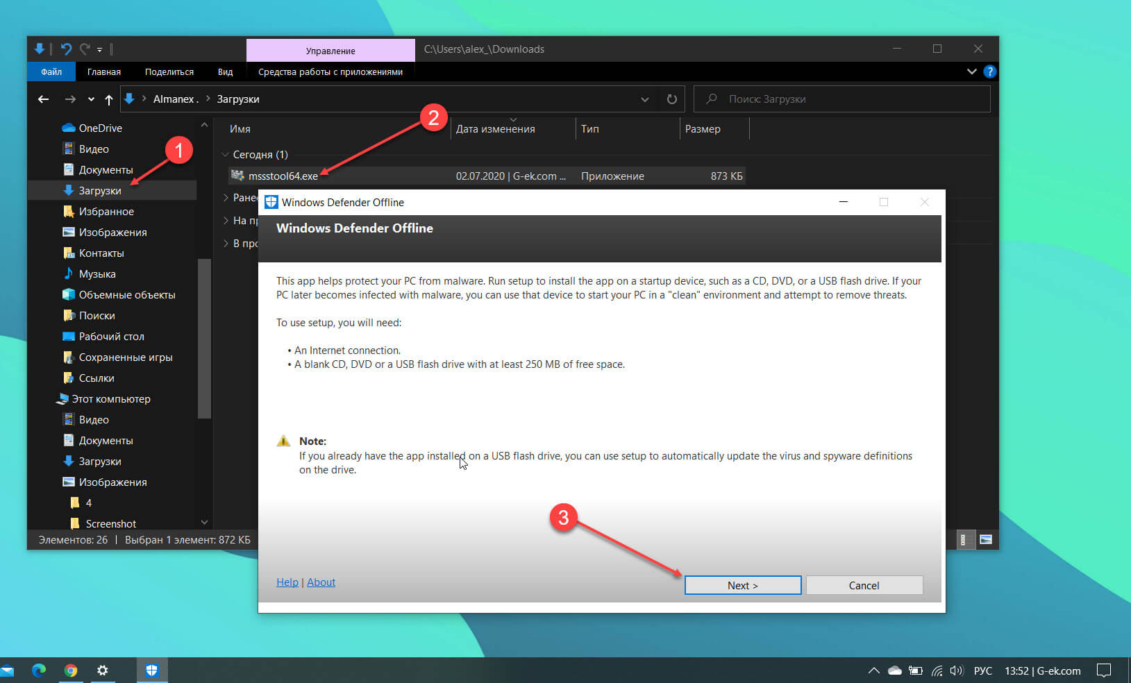The height and width of the screenshot is (683, 1131).
Task: Refresh the folder using the refresh icon
Action: pos(671,99)
